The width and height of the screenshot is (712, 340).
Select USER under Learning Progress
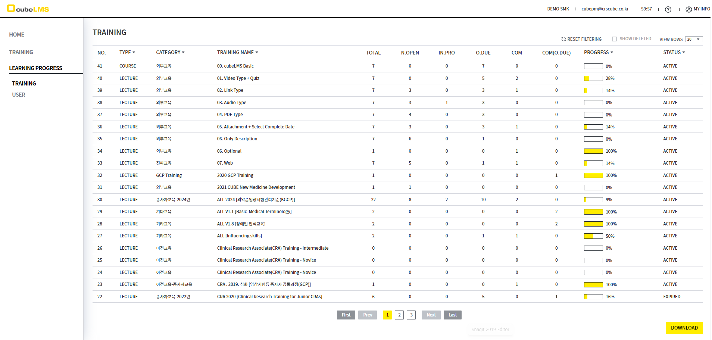[x=19, y=95]
